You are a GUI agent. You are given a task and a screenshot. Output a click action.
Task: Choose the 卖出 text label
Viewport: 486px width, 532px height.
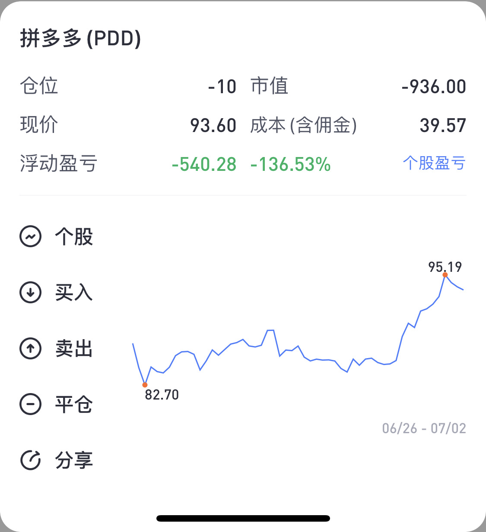pos(74,348)
